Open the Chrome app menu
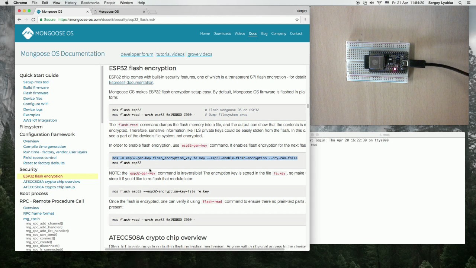This screenshot has height=268, width=476. [x=20, y=3]
